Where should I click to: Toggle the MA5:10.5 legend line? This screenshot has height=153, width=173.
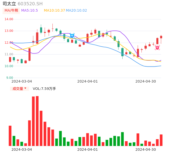pyautogui.click(x=30, y=10)
